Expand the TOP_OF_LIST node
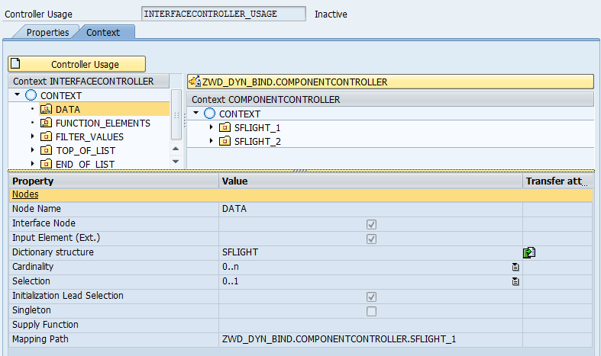Viewport: 601px width, 356px height. [x=33, y=150]
